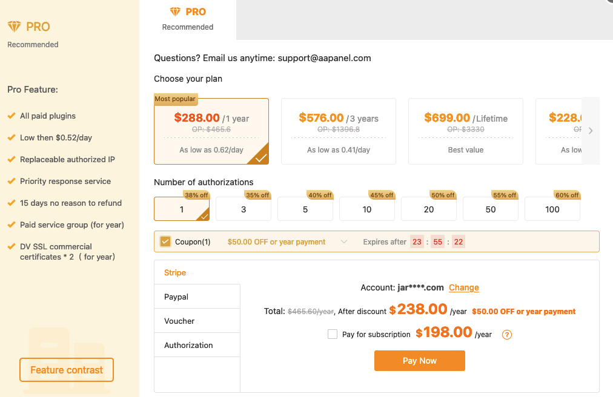Screen dimensions: 613x397
Task: Click the close icon at top right corner
Action: tap(609, 2)
